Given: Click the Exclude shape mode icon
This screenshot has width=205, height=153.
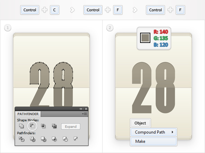Looking at the screenshot, I should click(x=54, y=126).
